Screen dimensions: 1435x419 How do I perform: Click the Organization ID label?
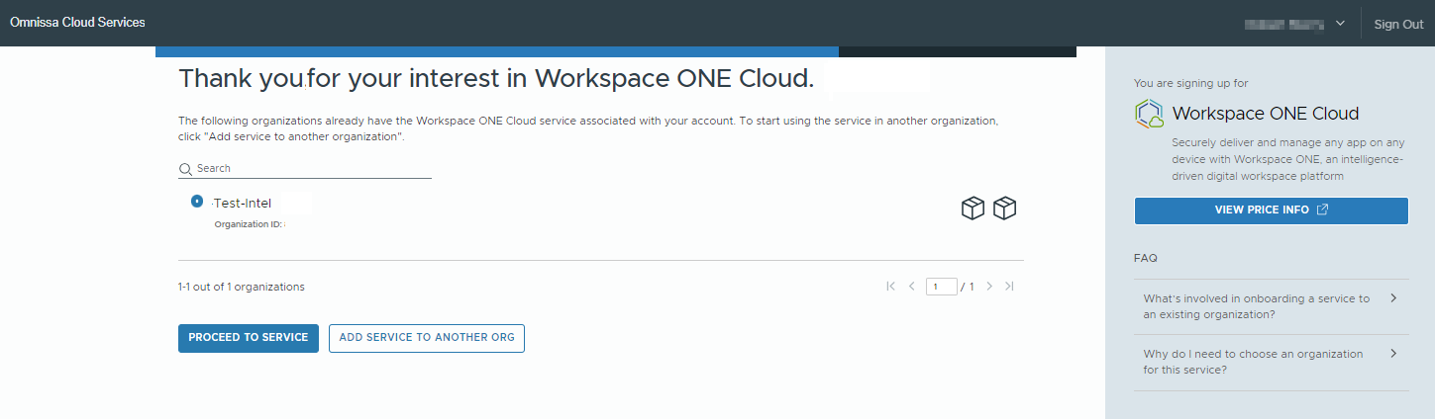click(249, 224)
